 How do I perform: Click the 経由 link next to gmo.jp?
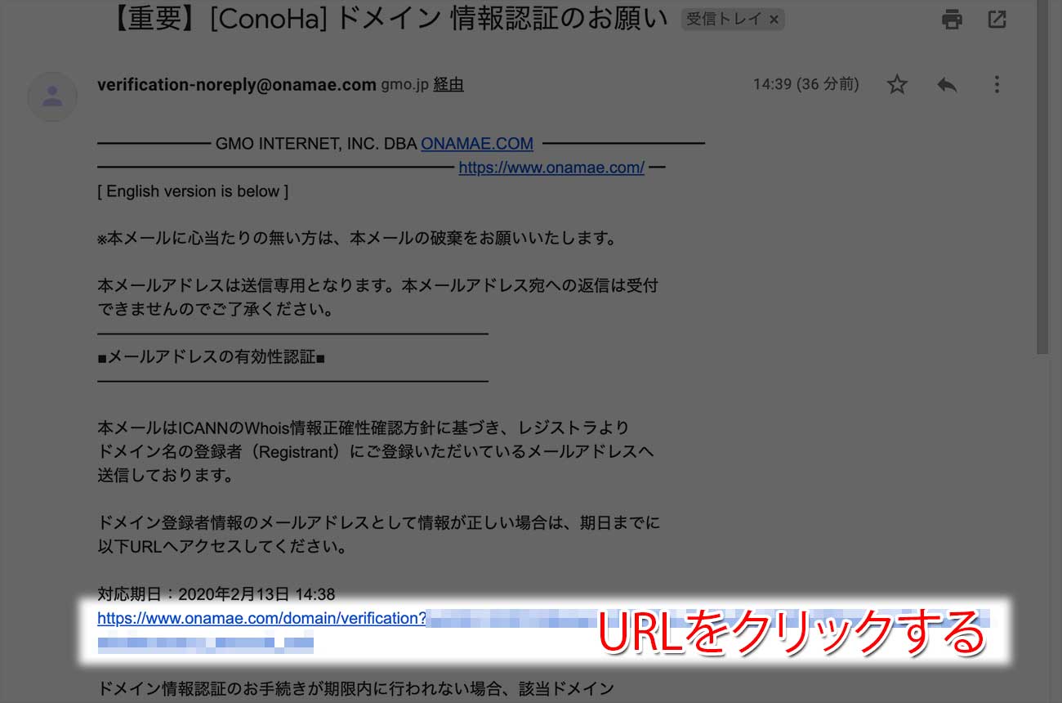point(448,84)
